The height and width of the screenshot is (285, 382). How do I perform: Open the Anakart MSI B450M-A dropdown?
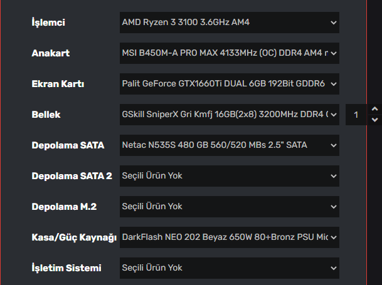pos(229,53)
